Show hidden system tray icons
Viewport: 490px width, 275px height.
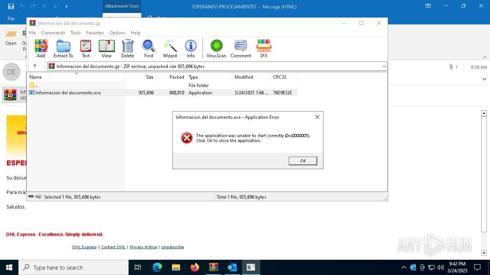click(403, 267)
